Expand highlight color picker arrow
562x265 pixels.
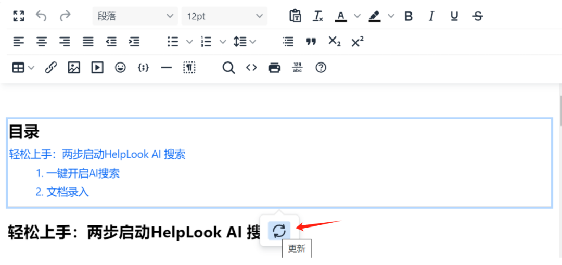(391, 16)
